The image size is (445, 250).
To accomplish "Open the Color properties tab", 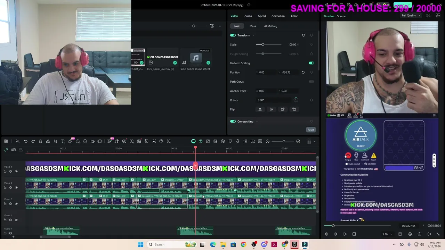I will (294, 16).
